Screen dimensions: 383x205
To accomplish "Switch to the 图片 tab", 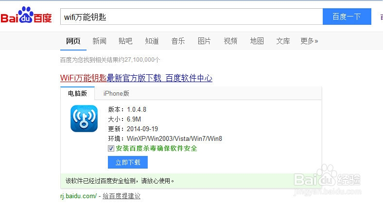I will pyautogui.click(x=204, y=41).
